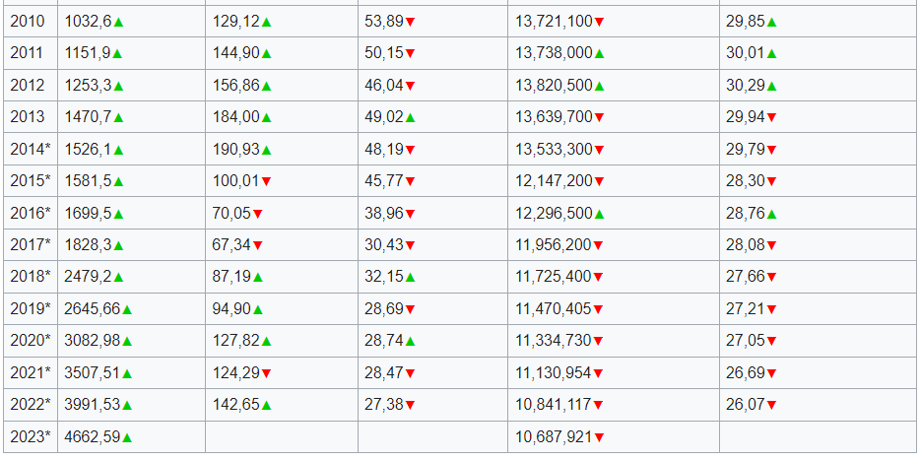
Task: Click the red down arrow beside 100,01
Action: (x=266, y=182)
